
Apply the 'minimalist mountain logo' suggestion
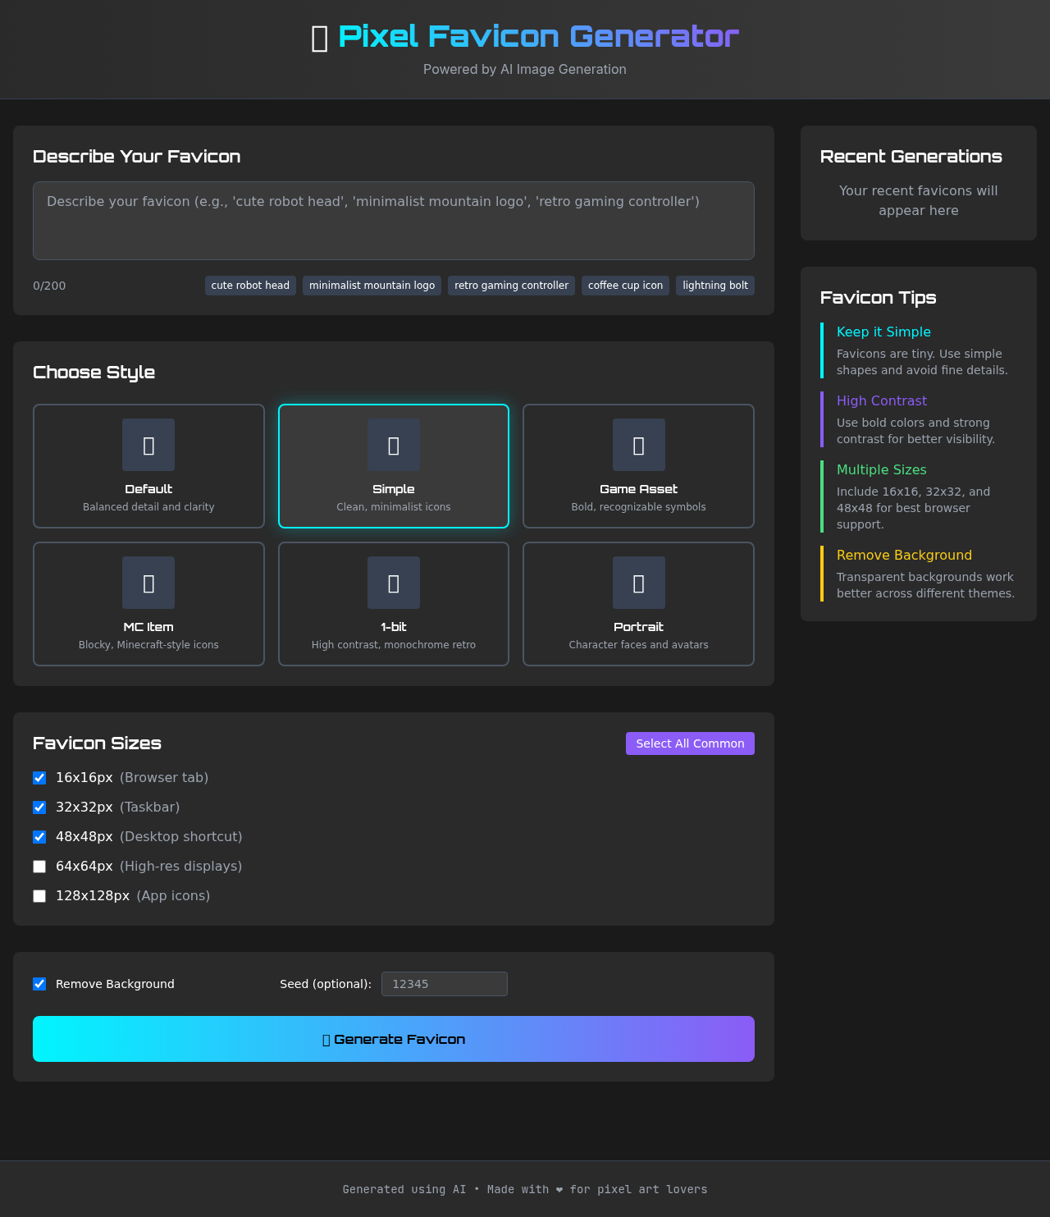pyautogui.click(x=372, y=286)
